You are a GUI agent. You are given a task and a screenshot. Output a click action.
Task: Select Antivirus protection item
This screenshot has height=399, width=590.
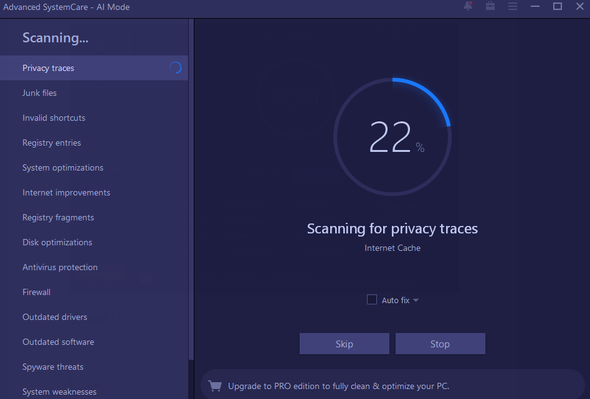click(x=94, y=267)
